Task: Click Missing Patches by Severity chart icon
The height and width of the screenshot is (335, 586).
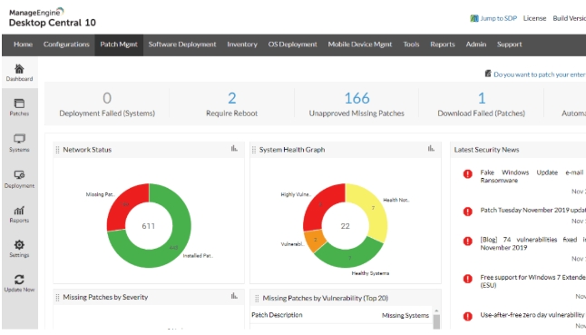Action: pos(234,296)
